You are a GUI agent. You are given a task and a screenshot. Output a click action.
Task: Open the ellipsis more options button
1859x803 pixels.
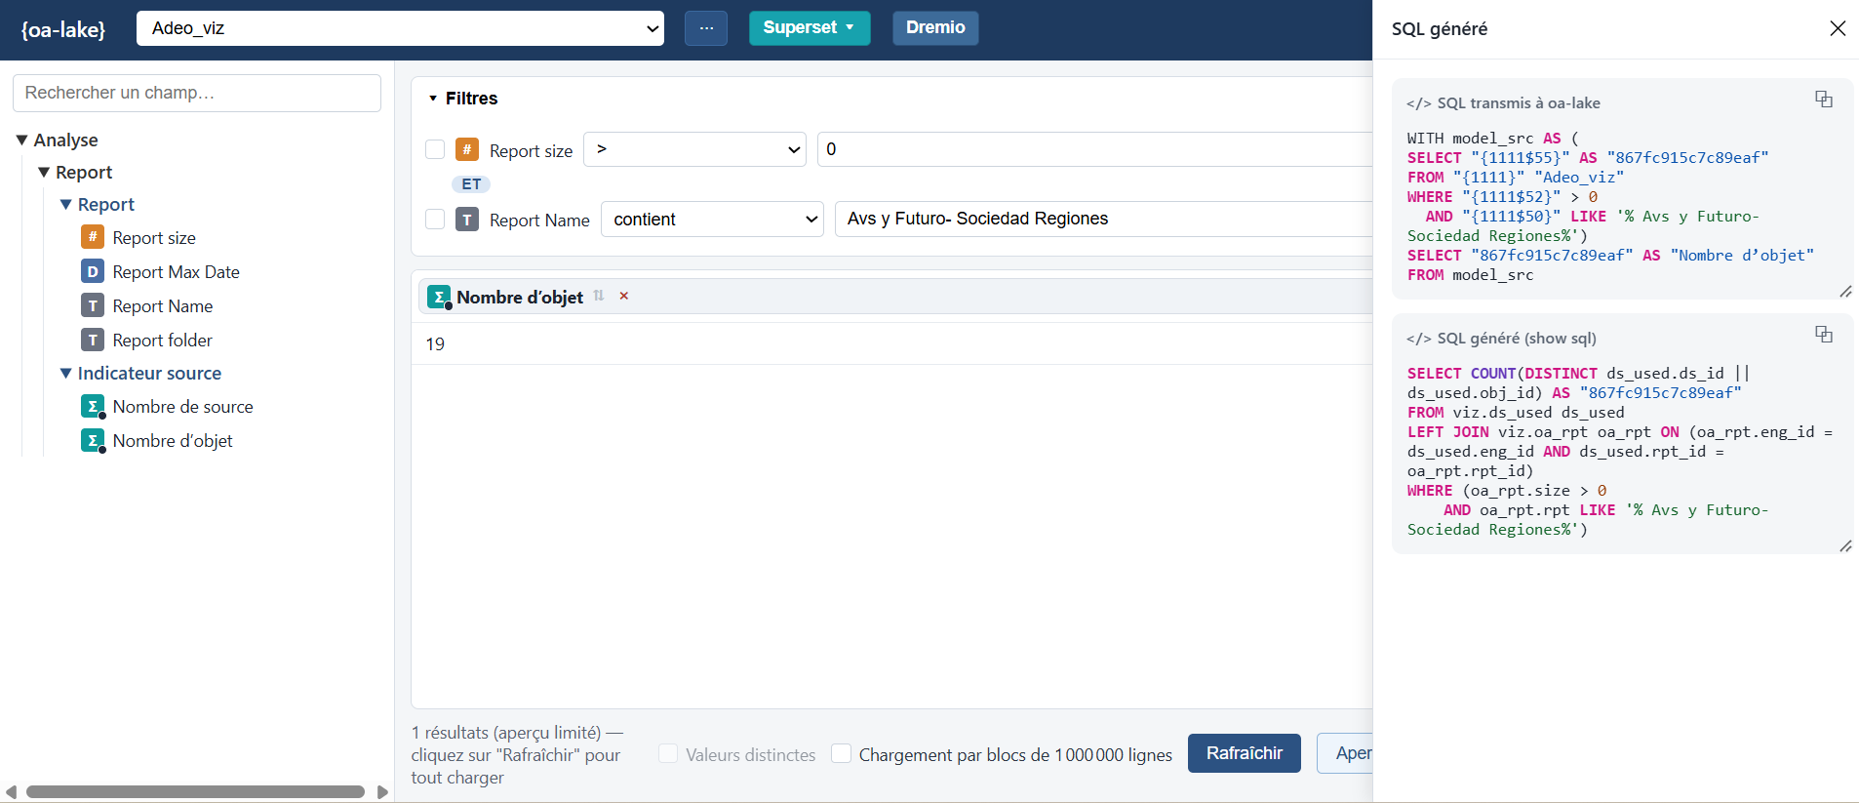tap(706, 27)
